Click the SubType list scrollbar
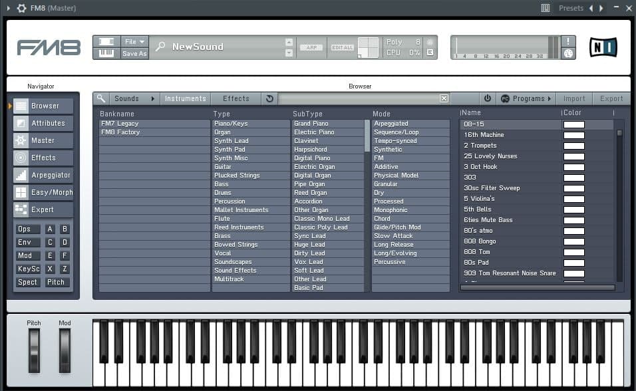636x391 pixels. point(367,136)
